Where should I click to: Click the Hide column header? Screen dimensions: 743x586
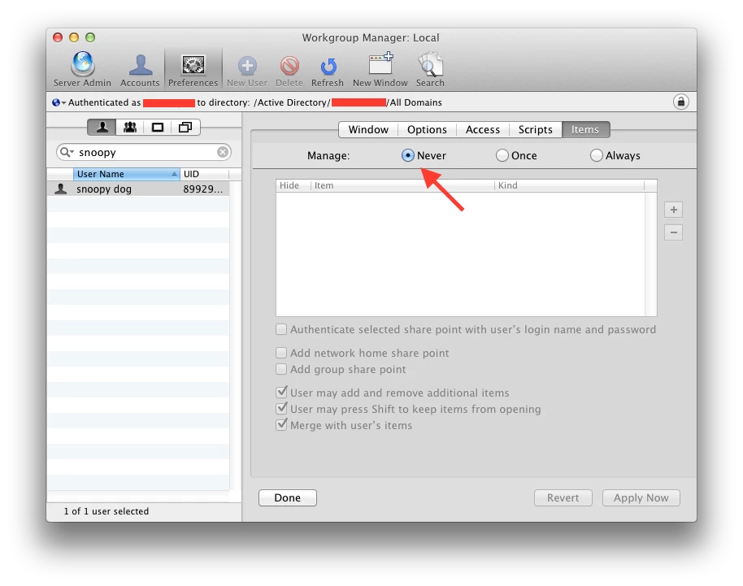[x=293, y=185]
